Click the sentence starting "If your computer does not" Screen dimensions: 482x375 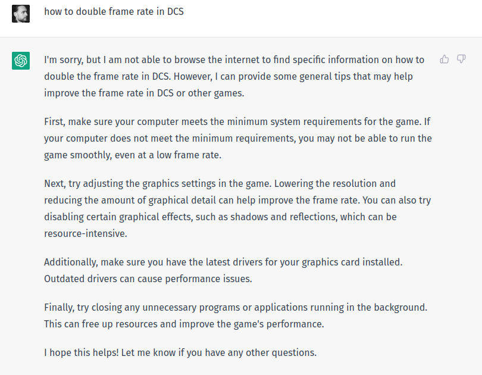tap(238, 138)
